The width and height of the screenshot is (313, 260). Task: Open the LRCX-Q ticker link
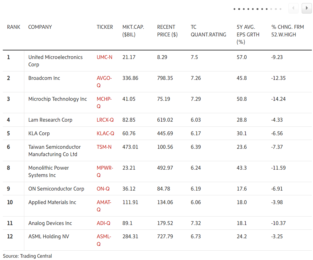point(105,120)
